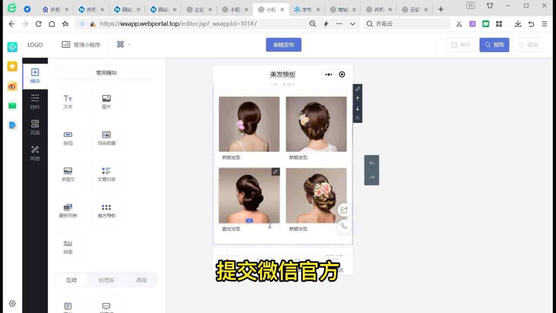The height and width of the screenshot is (313, 556).
Task: Open 管理小程序 in the top bar
Action: 81,45
